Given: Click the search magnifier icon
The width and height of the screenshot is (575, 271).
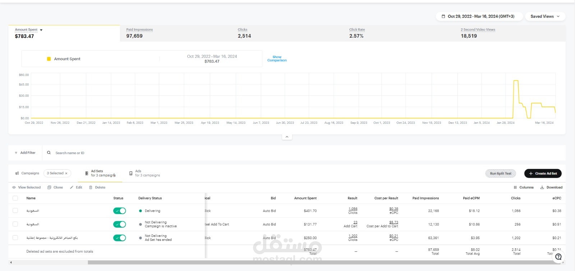Looking at the screenshot, I should tap(49, 153).
